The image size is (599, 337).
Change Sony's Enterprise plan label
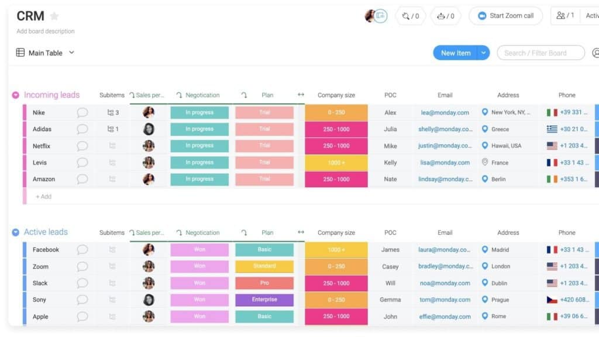point(264,300)
